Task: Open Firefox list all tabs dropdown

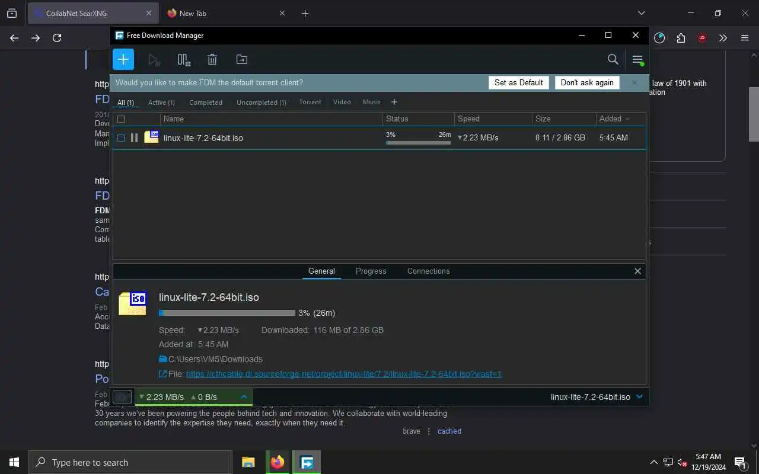Action: (x=641, y=13)
